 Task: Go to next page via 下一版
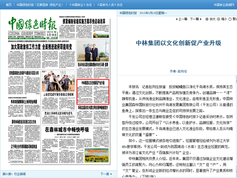point(105,174)
